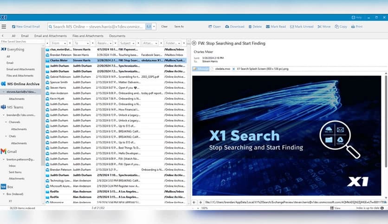Select Sent Items under Gmail
The image size is (388, 224).
click(x=15, y=172)
